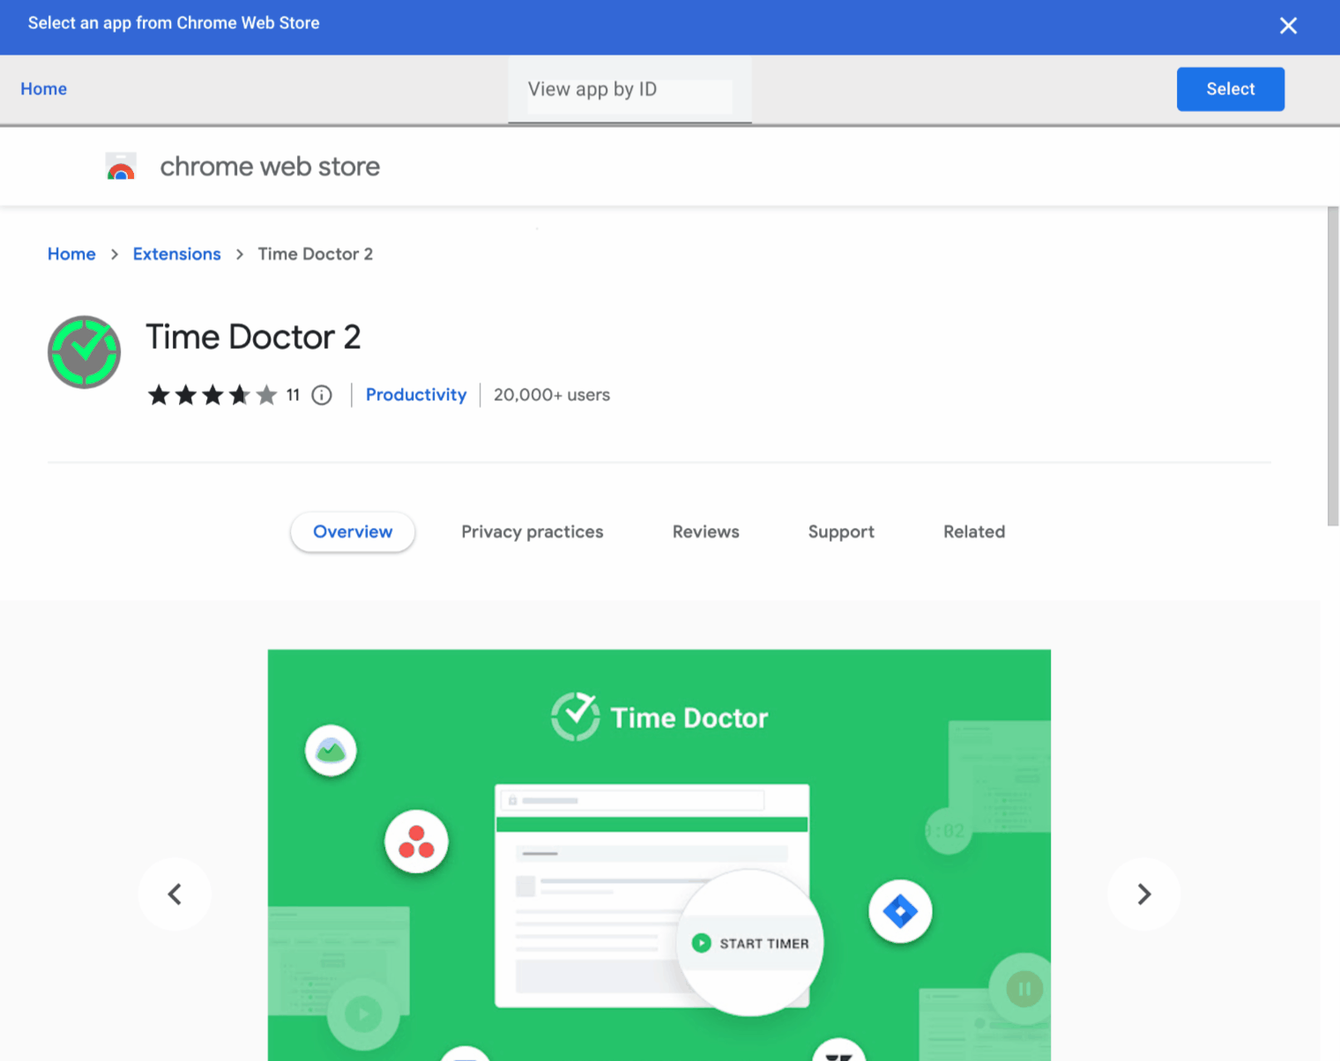Switch to the Related tab
Image resolution: width=1340 pixels, height=1061 pixels.
[x=974, y=531]
